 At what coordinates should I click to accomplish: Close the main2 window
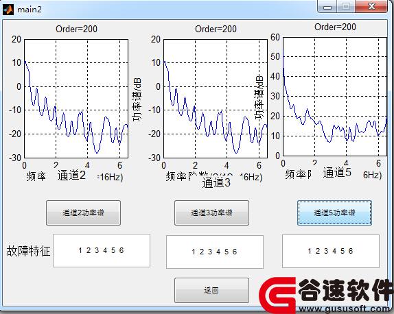click(x=371, y=7)
